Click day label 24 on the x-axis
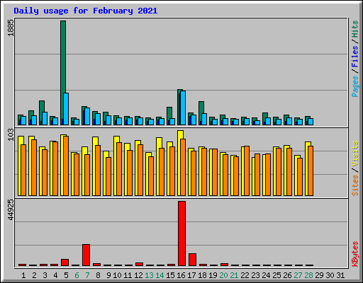The image size is (363, 283). pos(266,275)
